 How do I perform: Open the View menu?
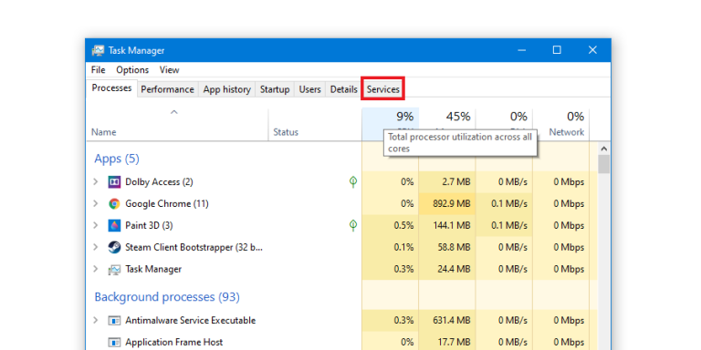[170, 70]
